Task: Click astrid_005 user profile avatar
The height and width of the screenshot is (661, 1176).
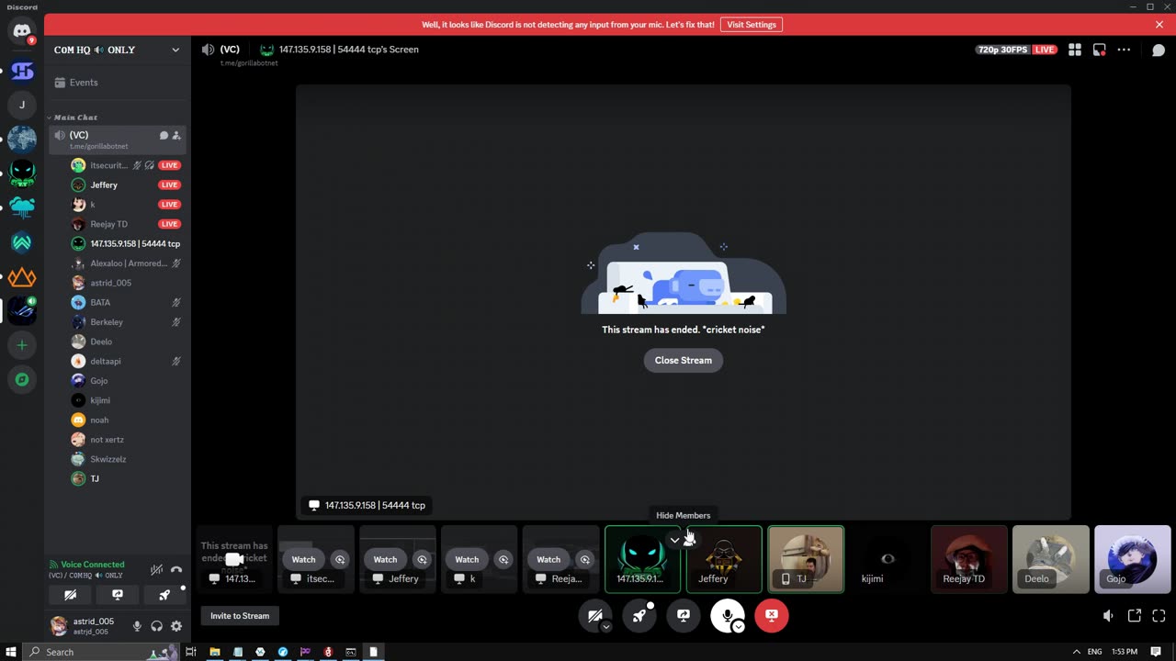Action: tap(59, 626)
